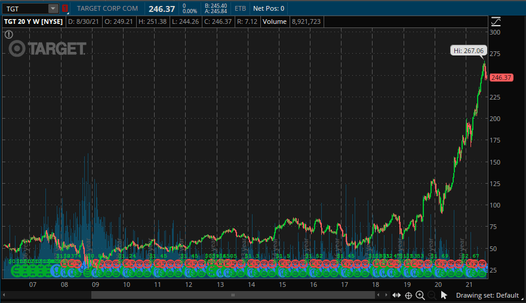Open the symbol selector dropdown arrow
Screen dimensions: 526x303
click(x=53, y=9)
